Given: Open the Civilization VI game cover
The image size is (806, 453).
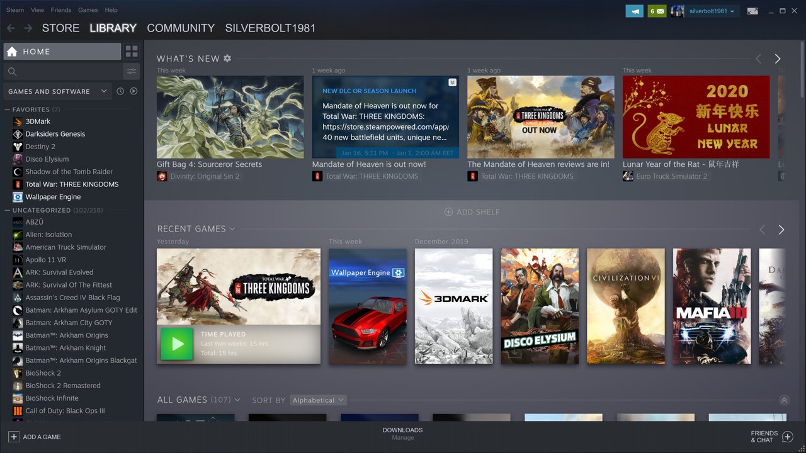Looking at the screenshot, I should (626, 306).
